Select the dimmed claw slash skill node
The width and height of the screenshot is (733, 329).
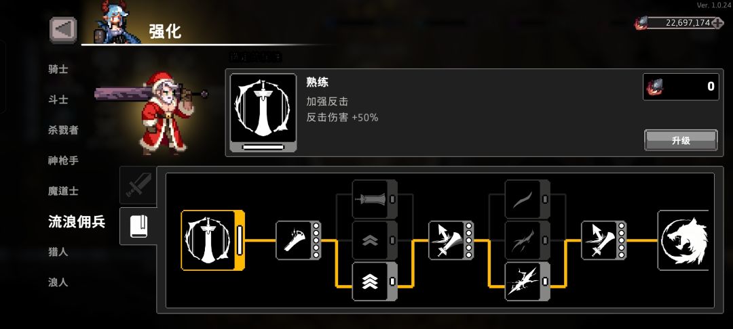point(527,240)
